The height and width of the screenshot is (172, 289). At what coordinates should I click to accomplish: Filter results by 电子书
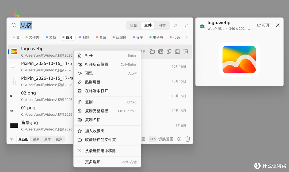click(156, 37)
